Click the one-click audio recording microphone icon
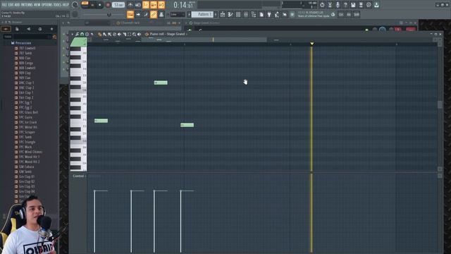 point(338,5)
